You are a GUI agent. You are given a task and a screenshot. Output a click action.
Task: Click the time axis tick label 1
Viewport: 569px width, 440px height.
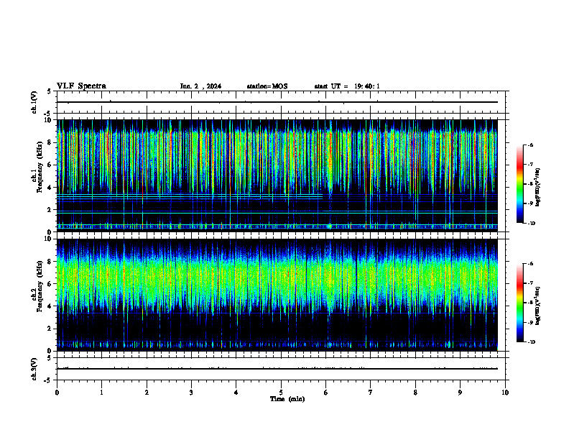pyautogui.click(x=101, y=393)
